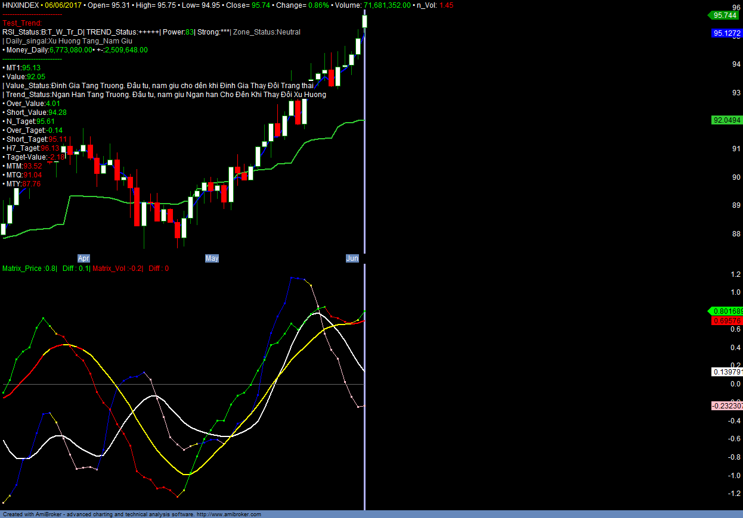The image size is (743, 518).
Task: Select the green 0.801689 indicator value label
Action: tap(726, 311)
